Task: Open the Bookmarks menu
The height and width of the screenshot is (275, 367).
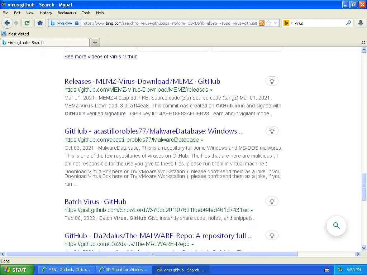Action: 67,13
